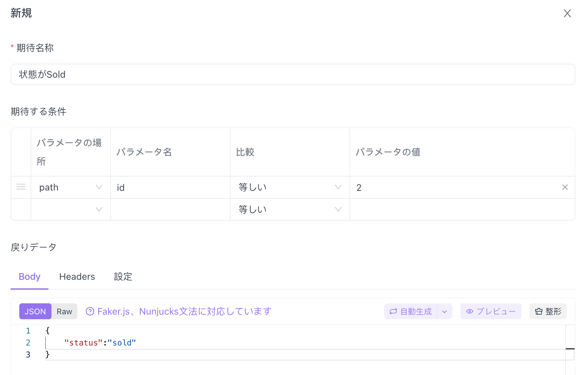Click the parameter value field containing 2
This screenshot has width=584, height=375.
(x=455, y=187)
